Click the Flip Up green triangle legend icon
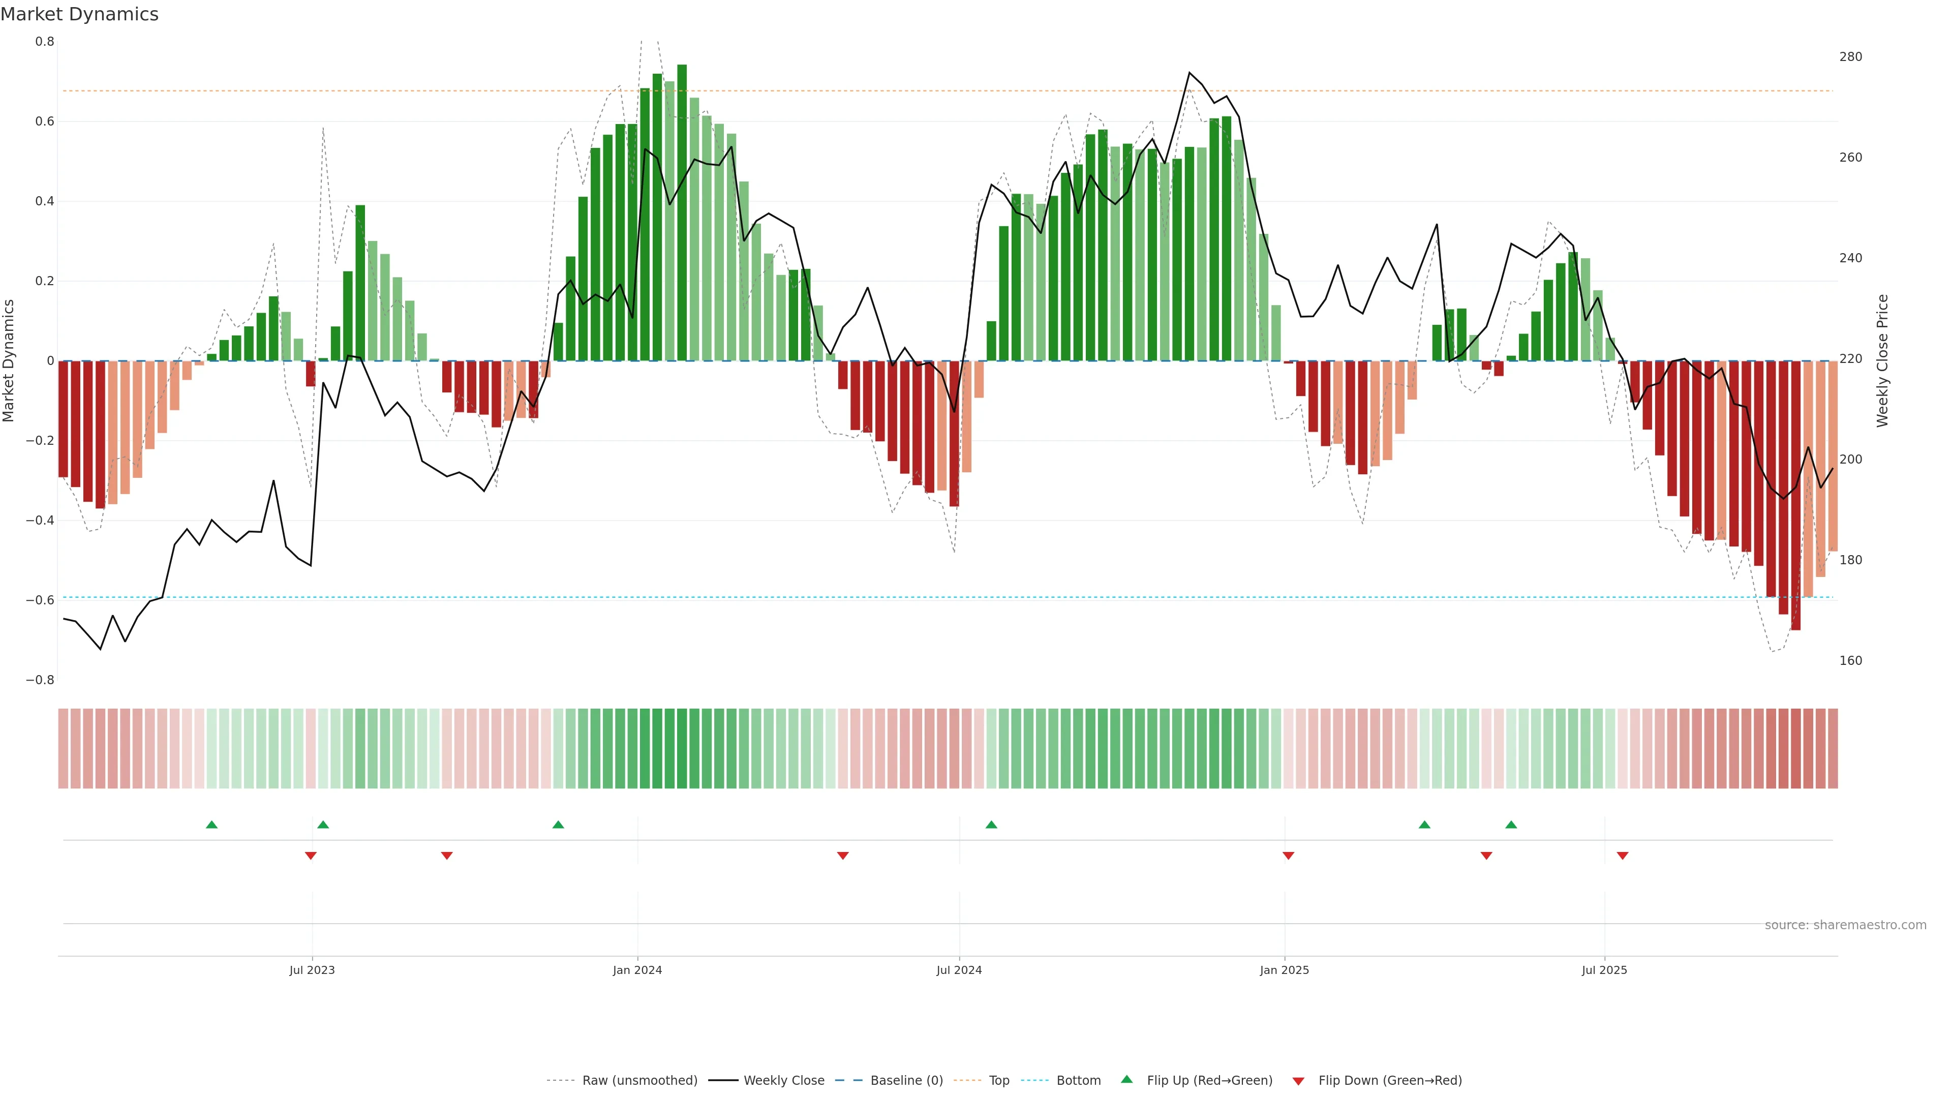 click(x=1127, y=1079)
